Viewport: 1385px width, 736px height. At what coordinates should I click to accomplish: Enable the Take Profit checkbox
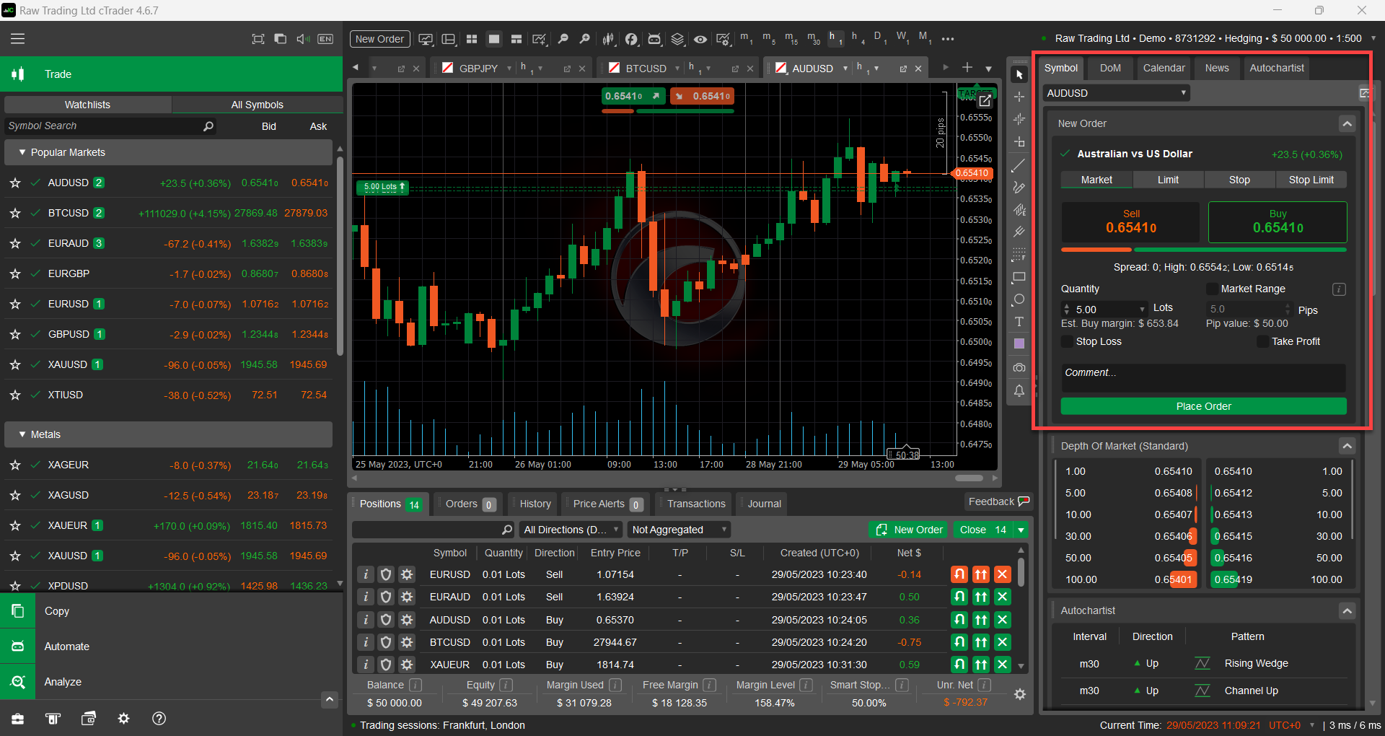click(x=1262, y=342)
